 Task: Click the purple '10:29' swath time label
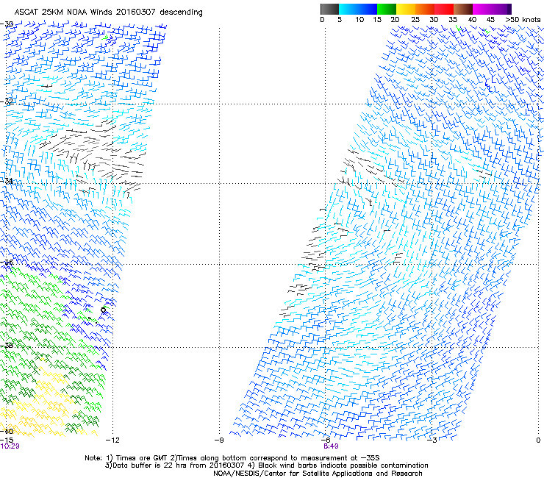coord(10,446)
